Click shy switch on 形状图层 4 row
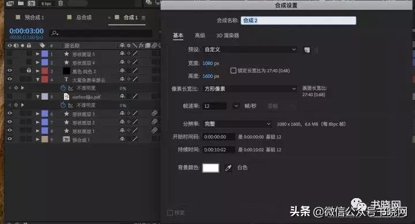The image size is (415, 224). pos(122,62)
